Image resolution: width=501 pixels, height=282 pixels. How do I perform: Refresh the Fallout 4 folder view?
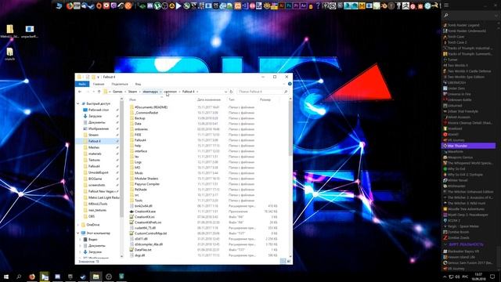coord(232,92)
